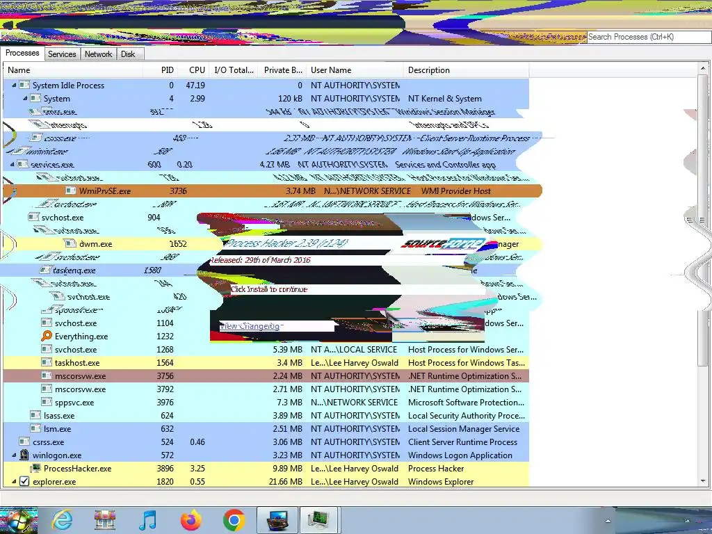712x534 pixels.
Task: Open the Network tab
Action: [x=98, y=54]
